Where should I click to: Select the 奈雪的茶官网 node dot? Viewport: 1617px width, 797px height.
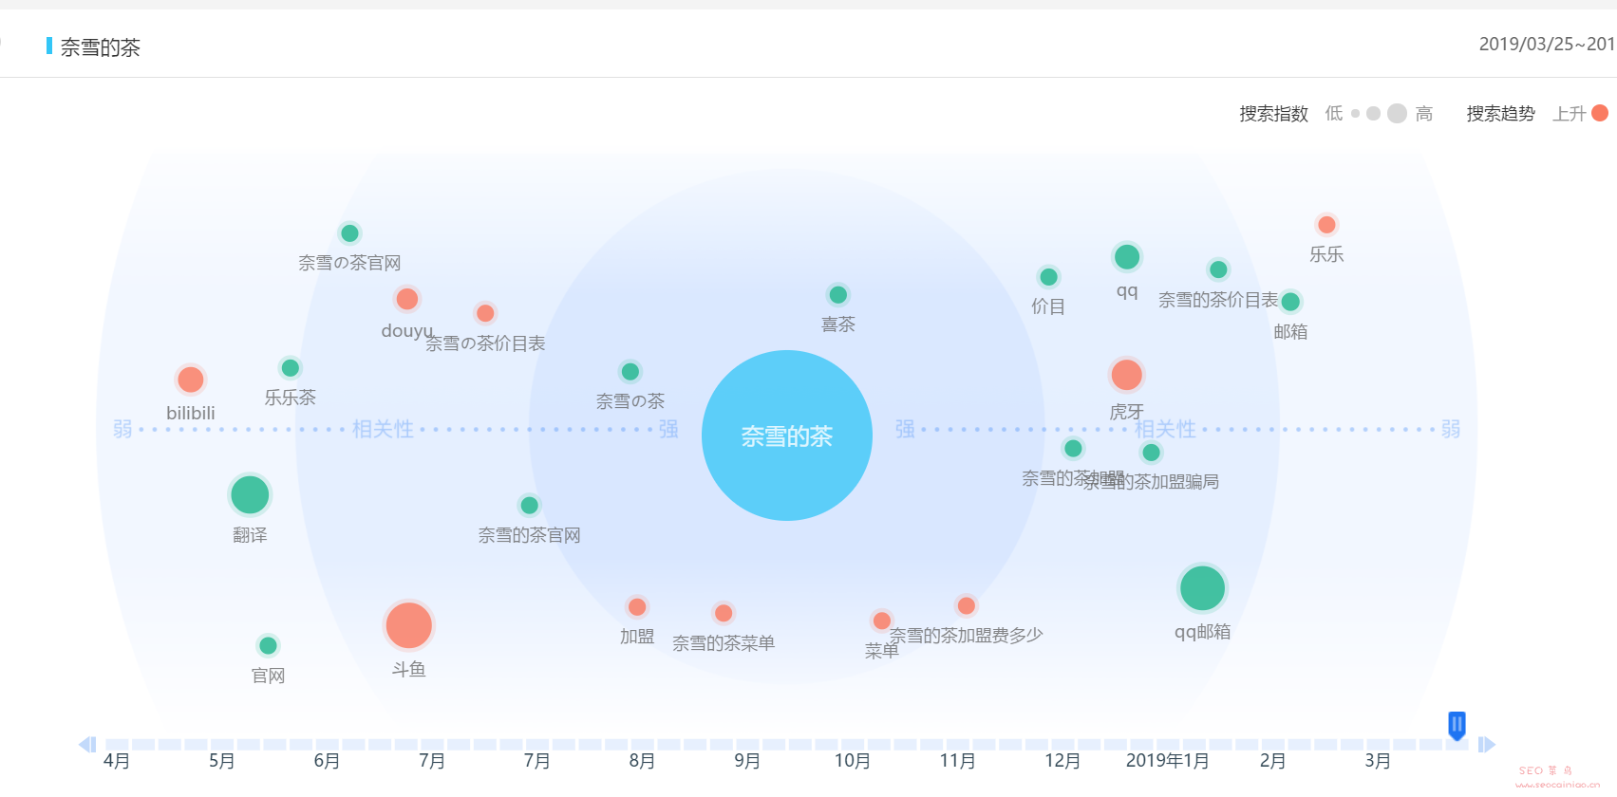tap(530, 506)
